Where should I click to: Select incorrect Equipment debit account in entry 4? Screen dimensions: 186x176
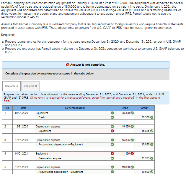tap(75, 154)
